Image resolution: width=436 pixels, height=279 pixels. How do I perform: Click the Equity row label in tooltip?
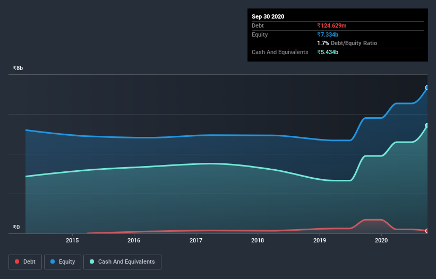260,34
